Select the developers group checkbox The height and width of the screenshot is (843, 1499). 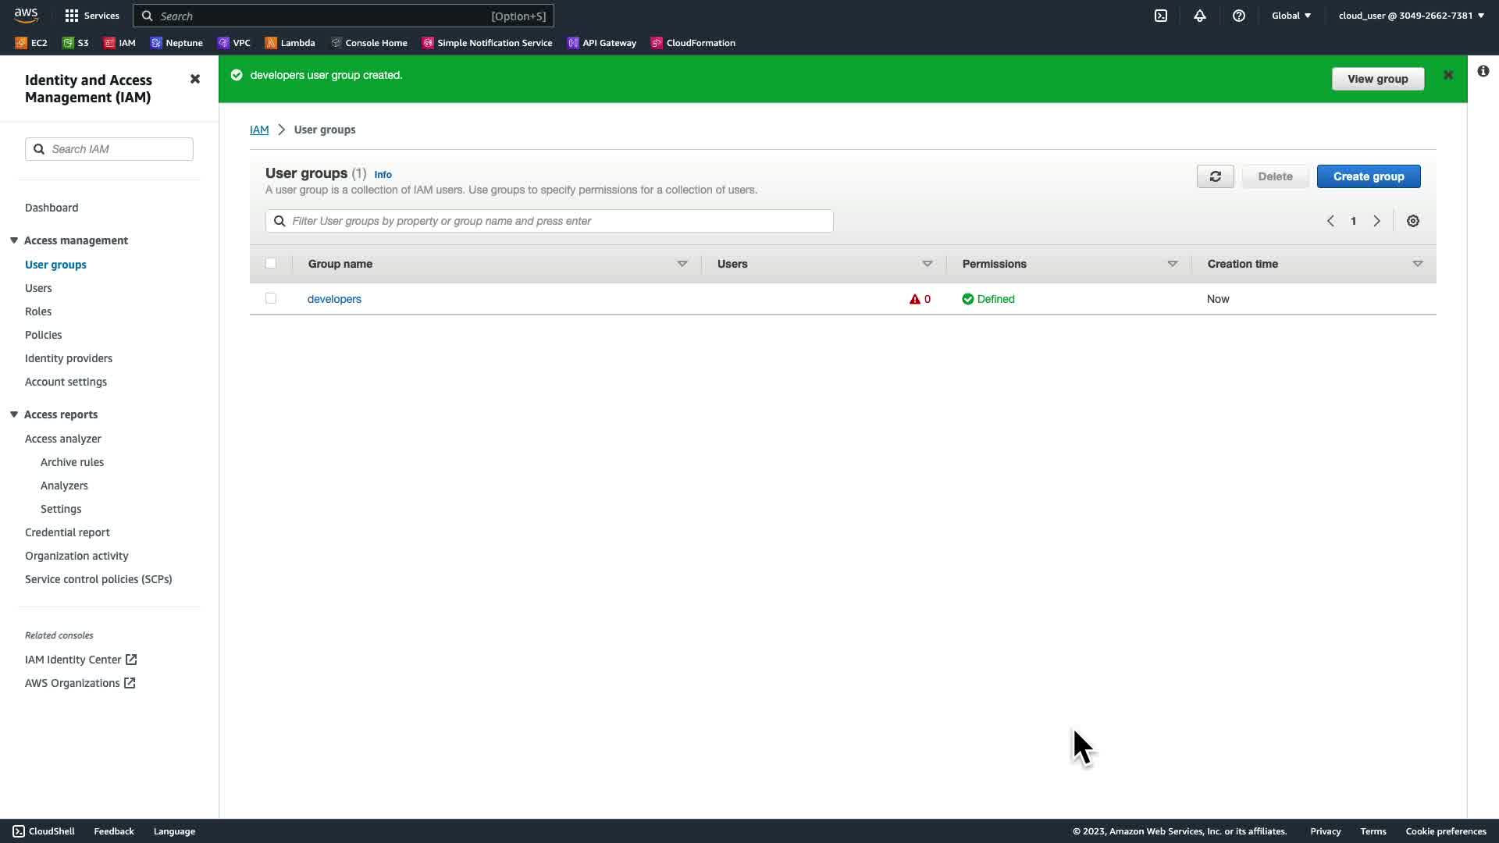pyautogui.click(x=271, y=298)
